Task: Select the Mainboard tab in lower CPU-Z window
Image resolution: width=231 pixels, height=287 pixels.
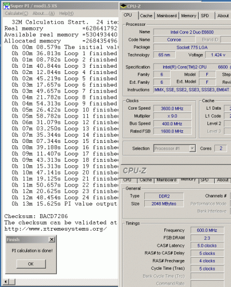Action: pyautogui.click(x=166, y=180)
